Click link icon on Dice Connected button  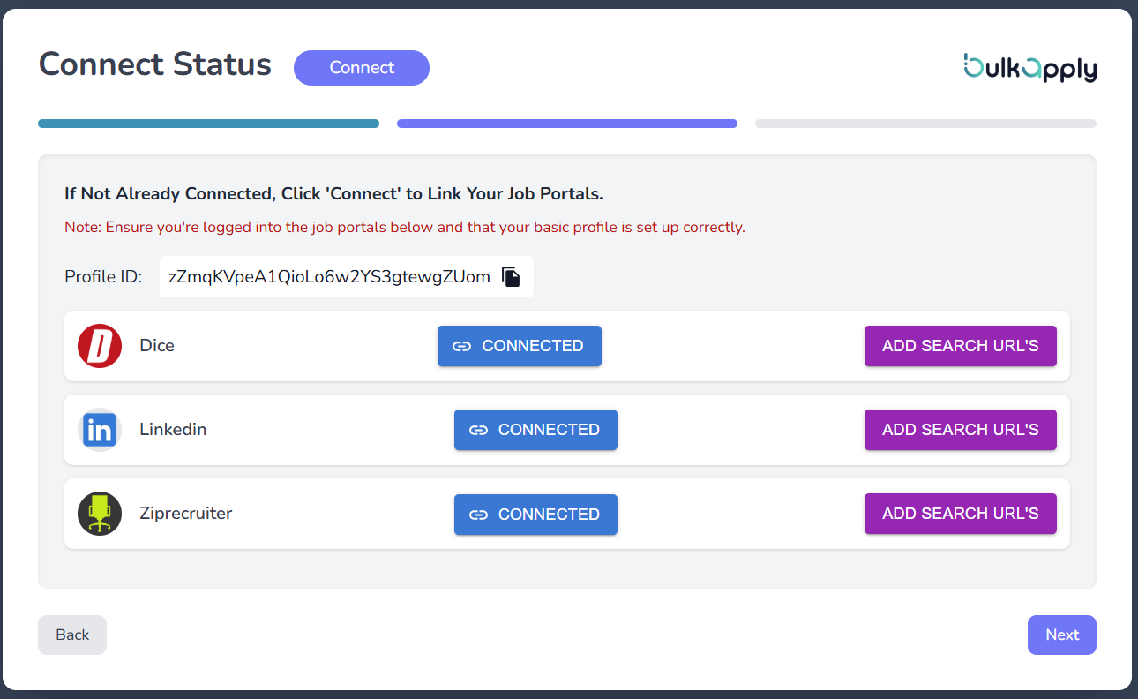(x=461, y=346)
